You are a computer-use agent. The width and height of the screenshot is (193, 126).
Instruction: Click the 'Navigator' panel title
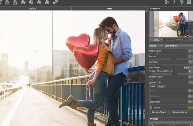(x=155, y=9)
